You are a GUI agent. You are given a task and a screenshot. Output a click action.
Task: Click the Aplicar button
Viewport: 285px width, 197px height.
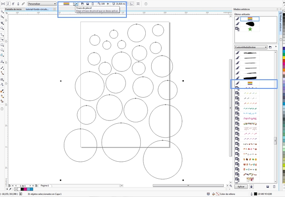coord(241,186)
